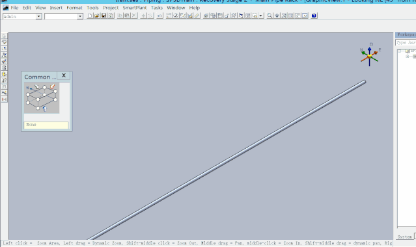Viewport: 416px width, 247px height.
Task: Expand the AdmIn locate filter dropdown
Action: [x=38, y=16]
